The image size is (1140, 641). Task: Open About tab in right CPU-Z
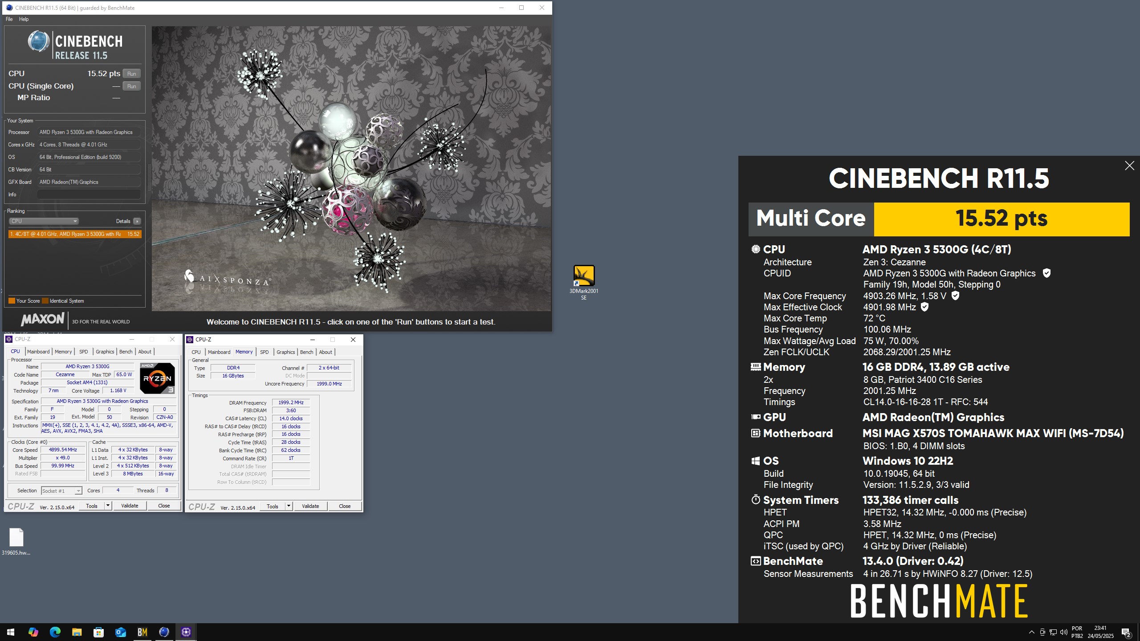tap(326, 352)
